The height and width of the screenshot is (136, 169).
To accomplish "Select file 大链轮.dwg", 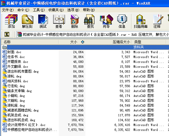I will (16, 101).
